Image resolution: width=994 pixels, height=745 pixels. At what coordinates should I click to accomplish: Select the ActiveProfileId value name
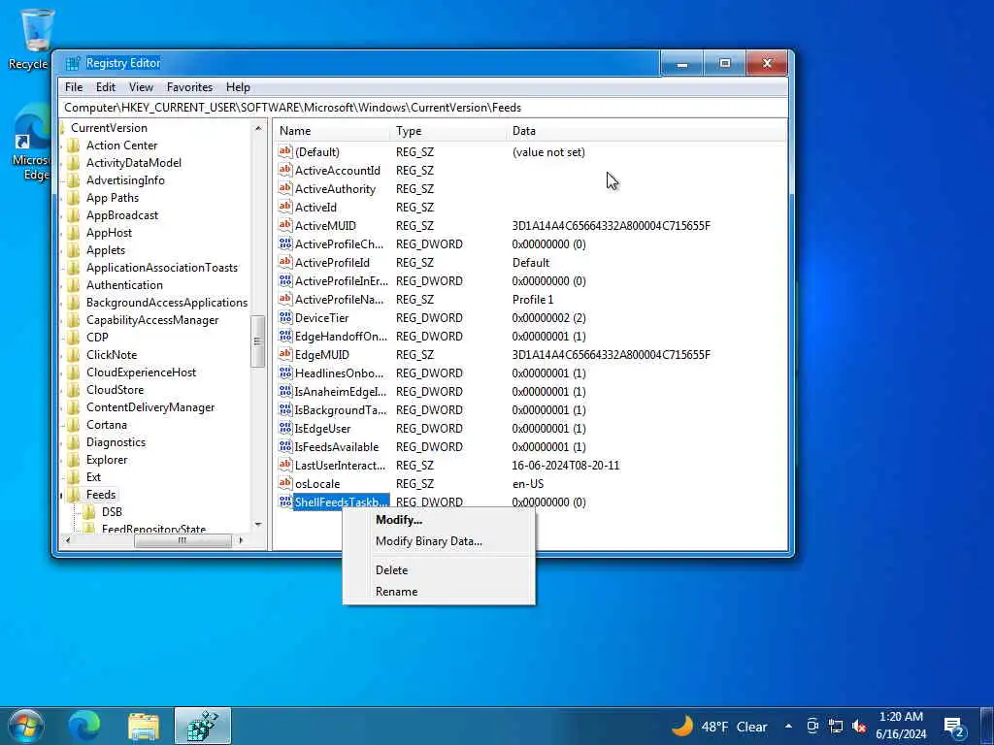tap(332, 262)
